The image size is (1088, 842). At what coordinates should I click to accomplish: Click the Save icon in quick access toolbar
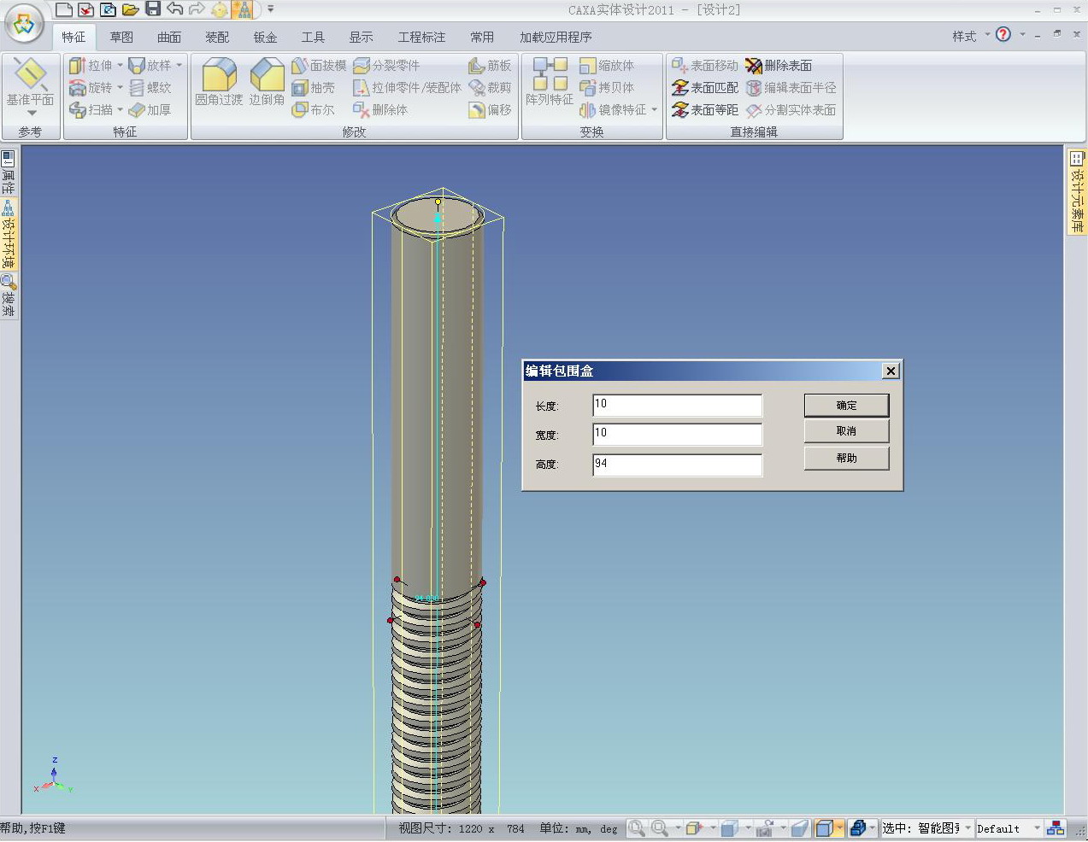(x=153, y=9)
